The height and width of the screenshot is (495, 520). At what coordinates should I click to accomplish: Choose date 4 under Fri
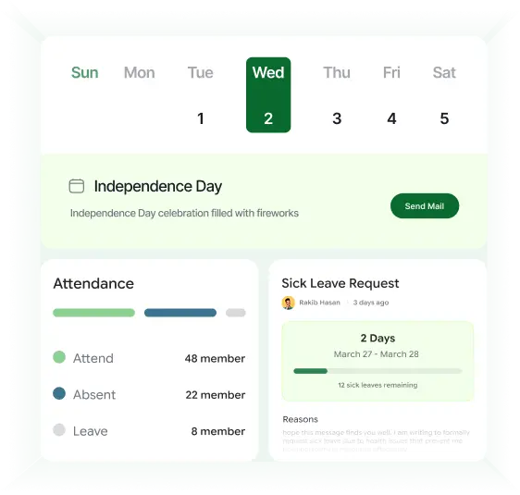point(391,118)
